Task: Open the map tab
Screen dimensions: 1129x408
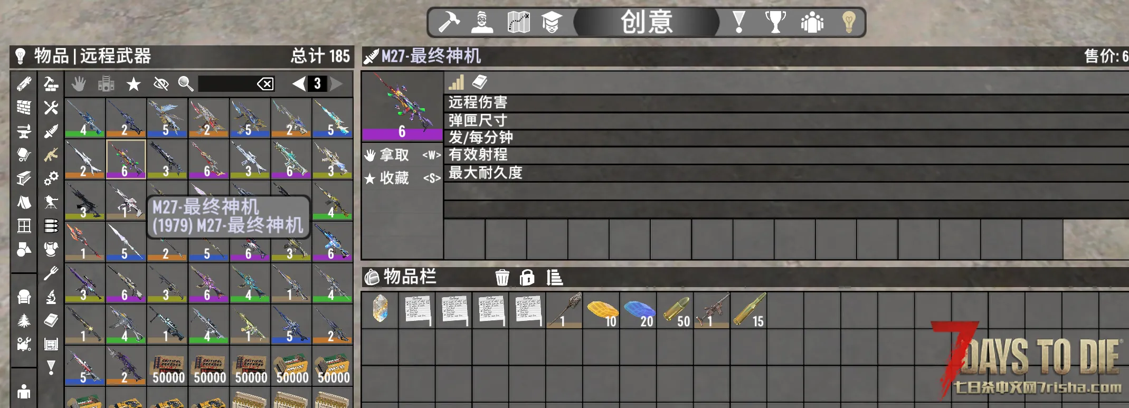Action: [518, 22]
